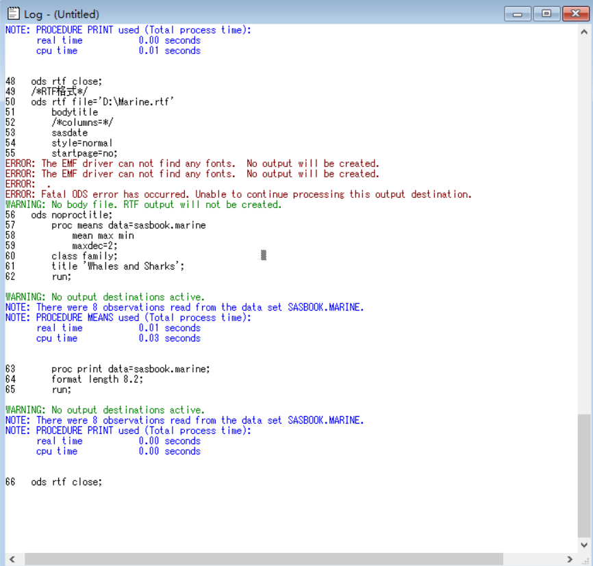Click the title 'Whales and Sharks' line
Viewport: 593px width, 566px height.
118,266
